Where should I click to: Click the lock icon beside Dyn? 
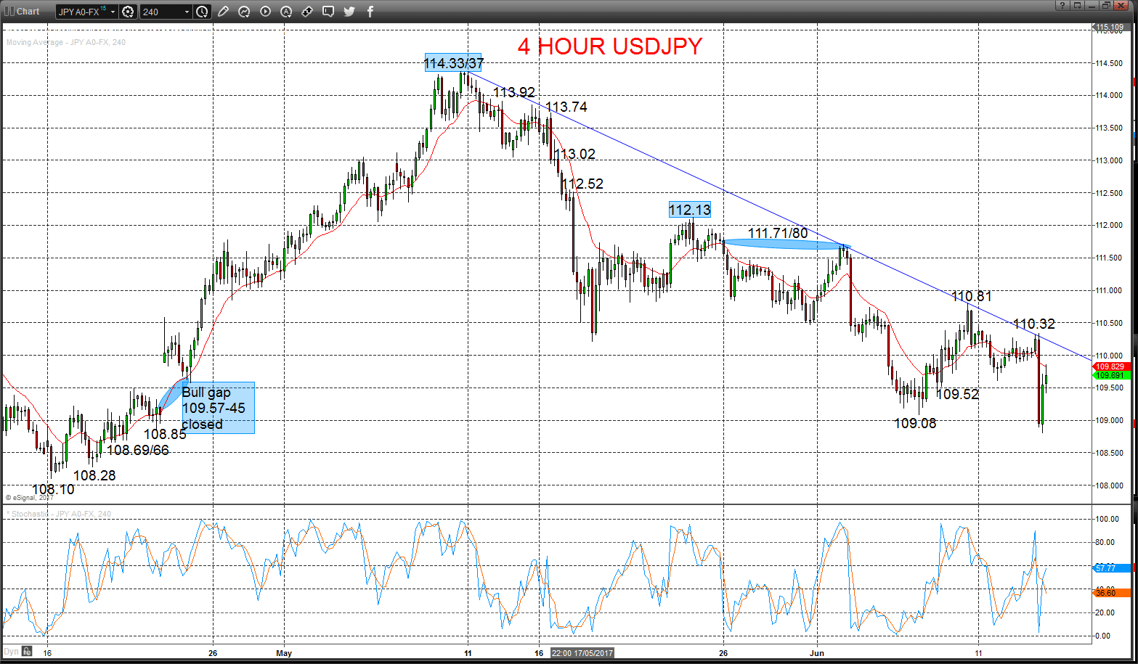point(27,651)
